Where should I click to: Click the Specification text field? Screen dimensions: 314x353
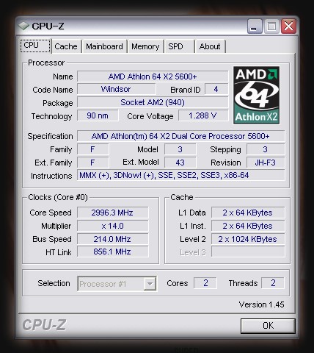coord(181,136)
